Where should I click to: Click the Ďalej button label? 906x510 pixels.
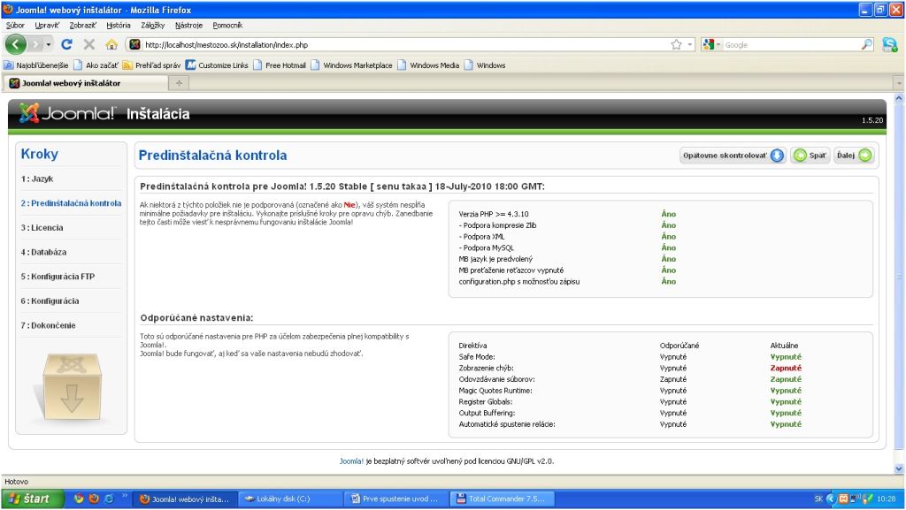(846, 156)
